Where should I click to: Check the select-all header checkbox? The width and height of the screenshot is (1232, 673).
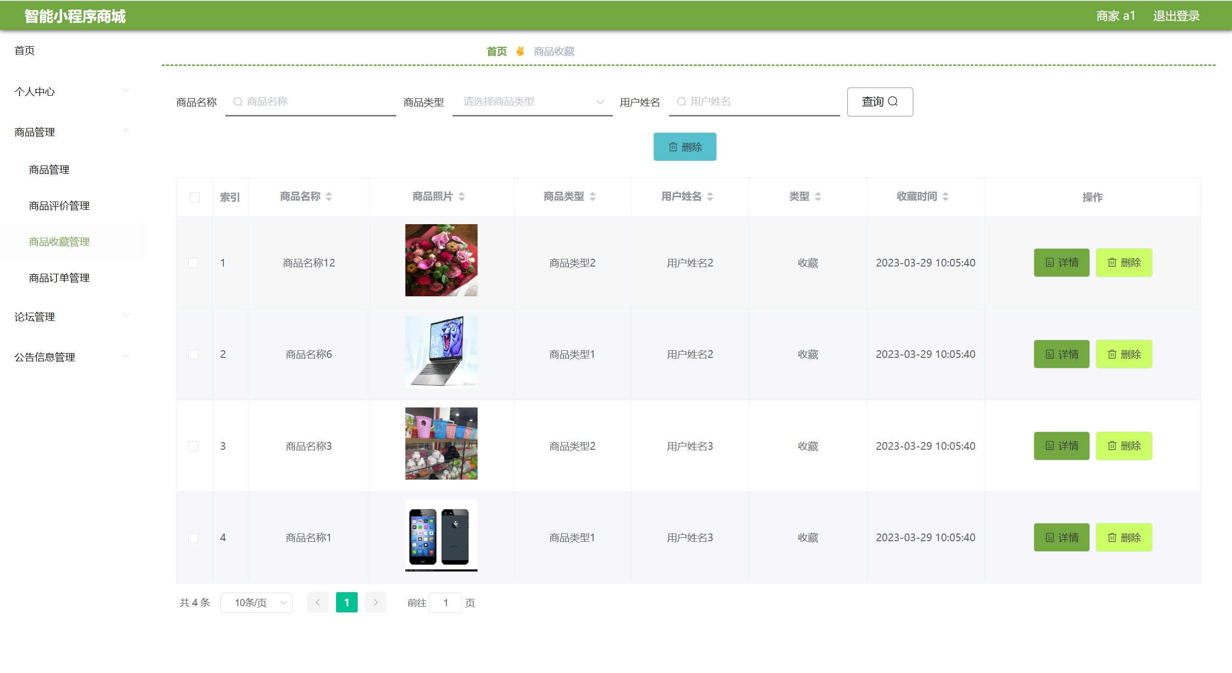point(195,197)
